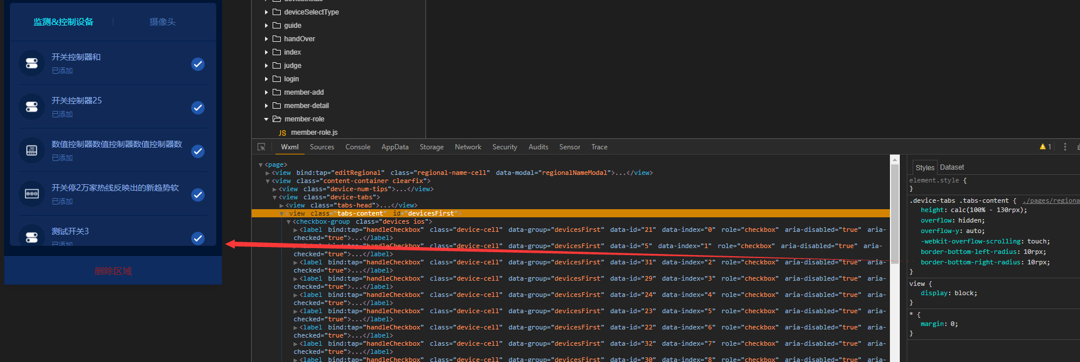Screen dimensions: 1080x362
Task: Toggle the checkbox for 测试开关3
Action: tap(198, 238)
